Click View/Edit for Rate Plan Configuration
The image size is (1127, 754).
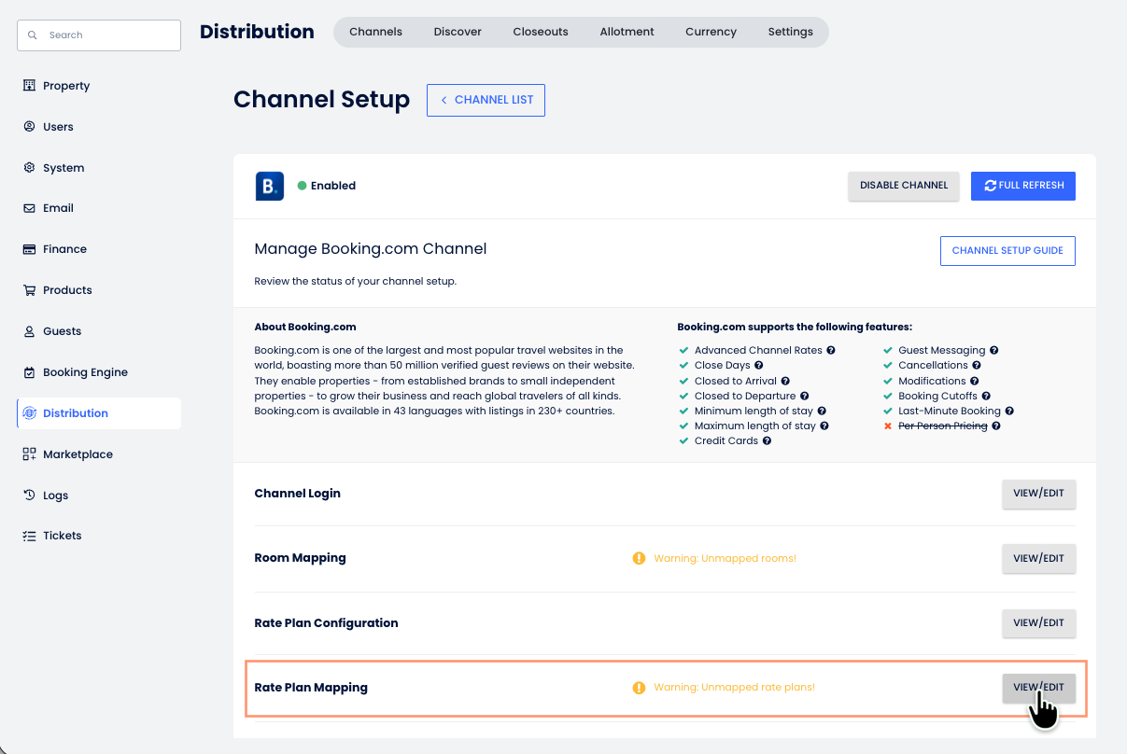pyautogui.click(x=1039, y=623)
